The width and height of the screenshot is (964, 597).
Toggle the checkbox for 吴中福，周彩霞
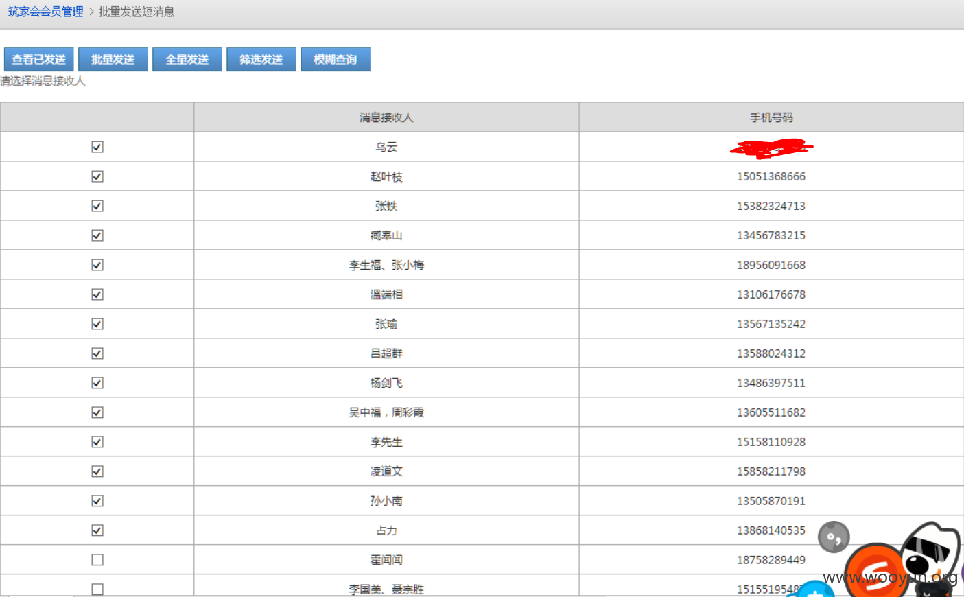97,412
